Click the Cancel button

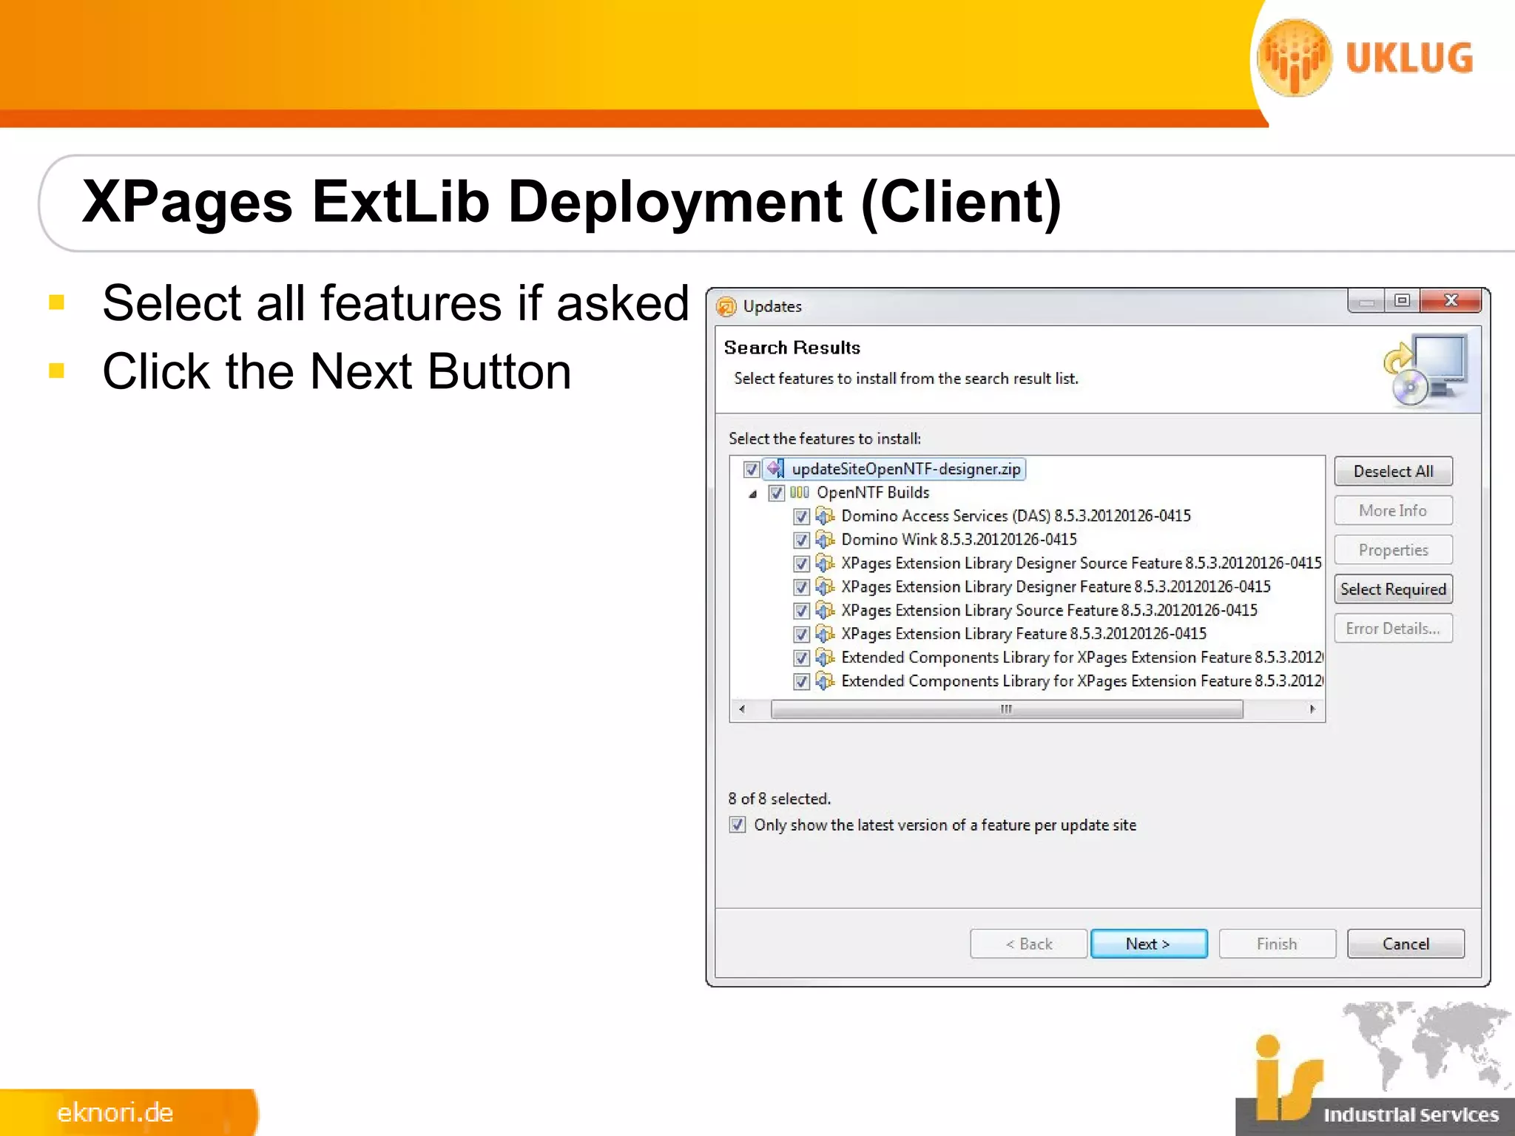[x=1406, y=944]
